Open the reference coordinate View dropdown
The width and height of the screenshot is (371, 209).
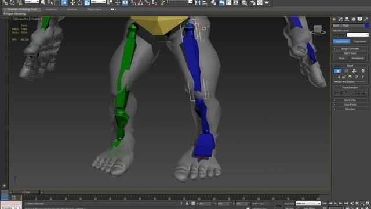pyautogui.click(x=98, y=2)
